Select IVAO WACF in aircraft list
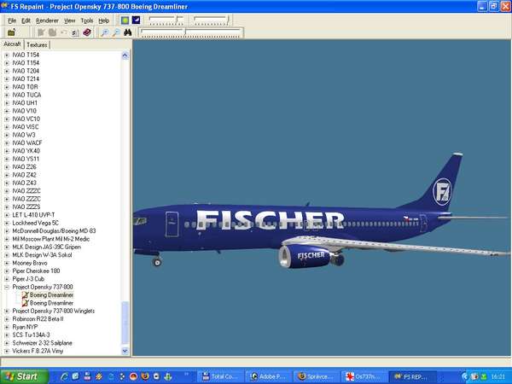The width and height of the screenshot is (512, 384). pos(27,143)
